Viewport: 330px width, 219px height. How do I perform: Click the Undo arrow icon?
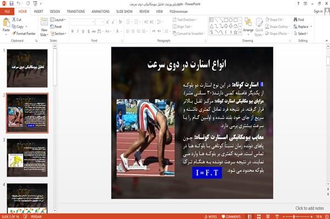coord(19,3)
